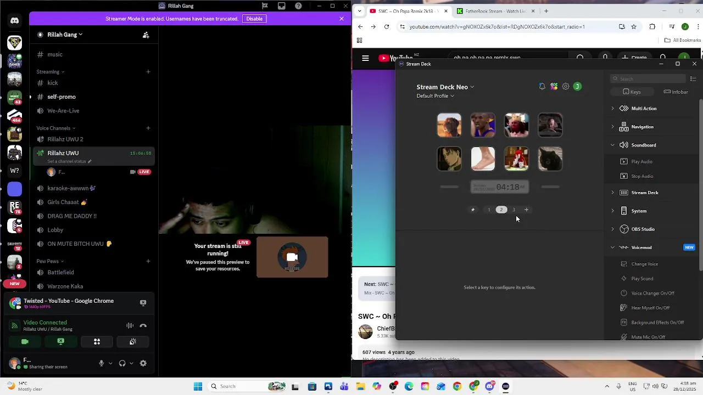This screenshot has width=703, height=395.
Task: Reload the YouTube page in Chrome
Action: coord(387,26)
